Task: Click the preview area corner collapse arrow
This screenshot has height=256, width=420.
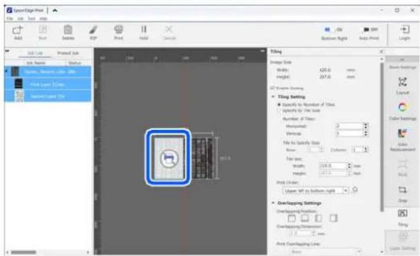Action: click(x=262, y=50)
